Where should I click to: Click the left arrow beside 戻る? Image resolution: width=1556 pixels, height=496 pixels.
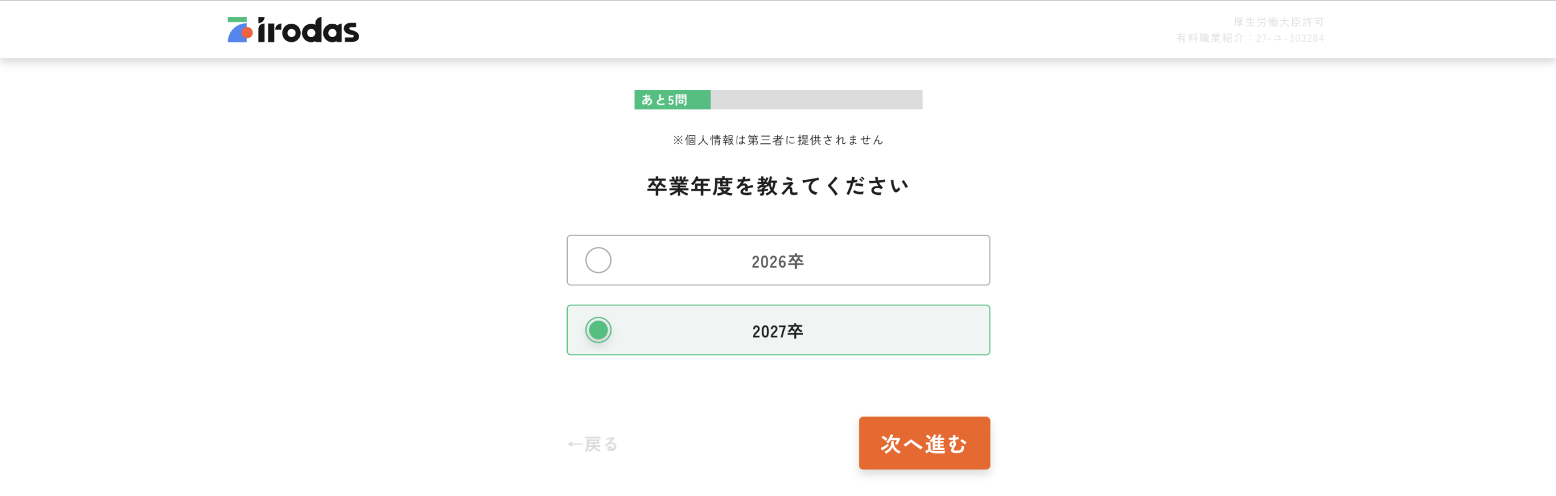click(x=574, y=445)
